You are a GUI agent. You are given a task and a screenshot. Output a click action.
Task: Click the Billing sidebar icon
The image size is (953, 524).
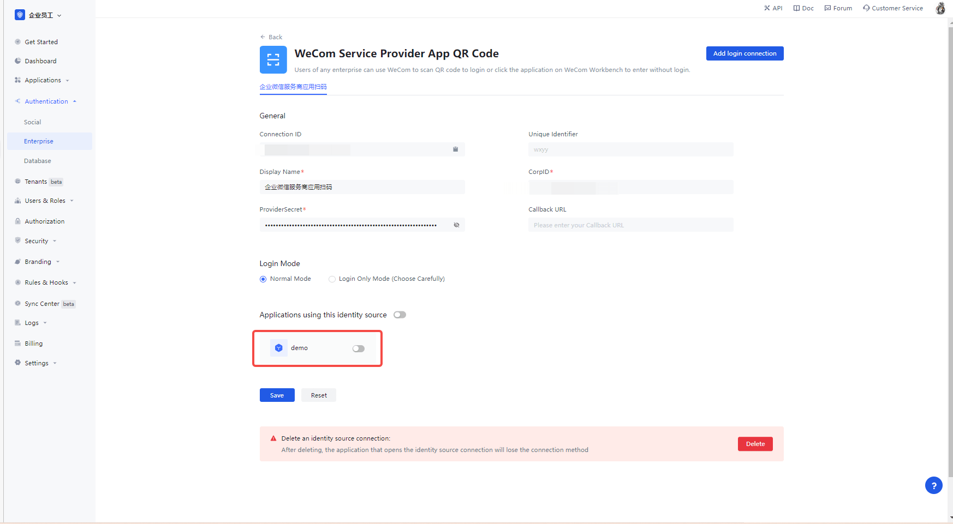point(17,344)
